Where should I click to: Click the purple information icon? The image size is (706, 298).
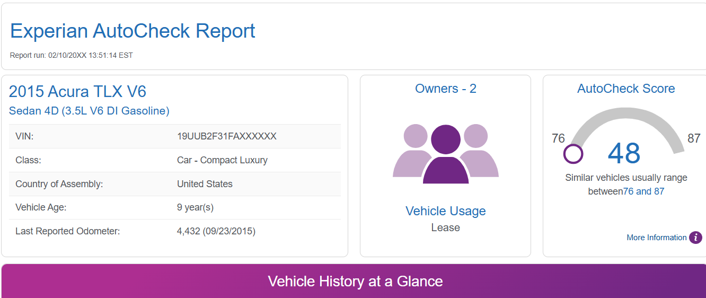pyautogui.click(x=695, y=238)
